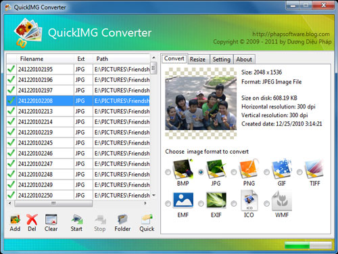338x254 pixels.
Task: Select file row 241220102249
Action: pos(78,184)
